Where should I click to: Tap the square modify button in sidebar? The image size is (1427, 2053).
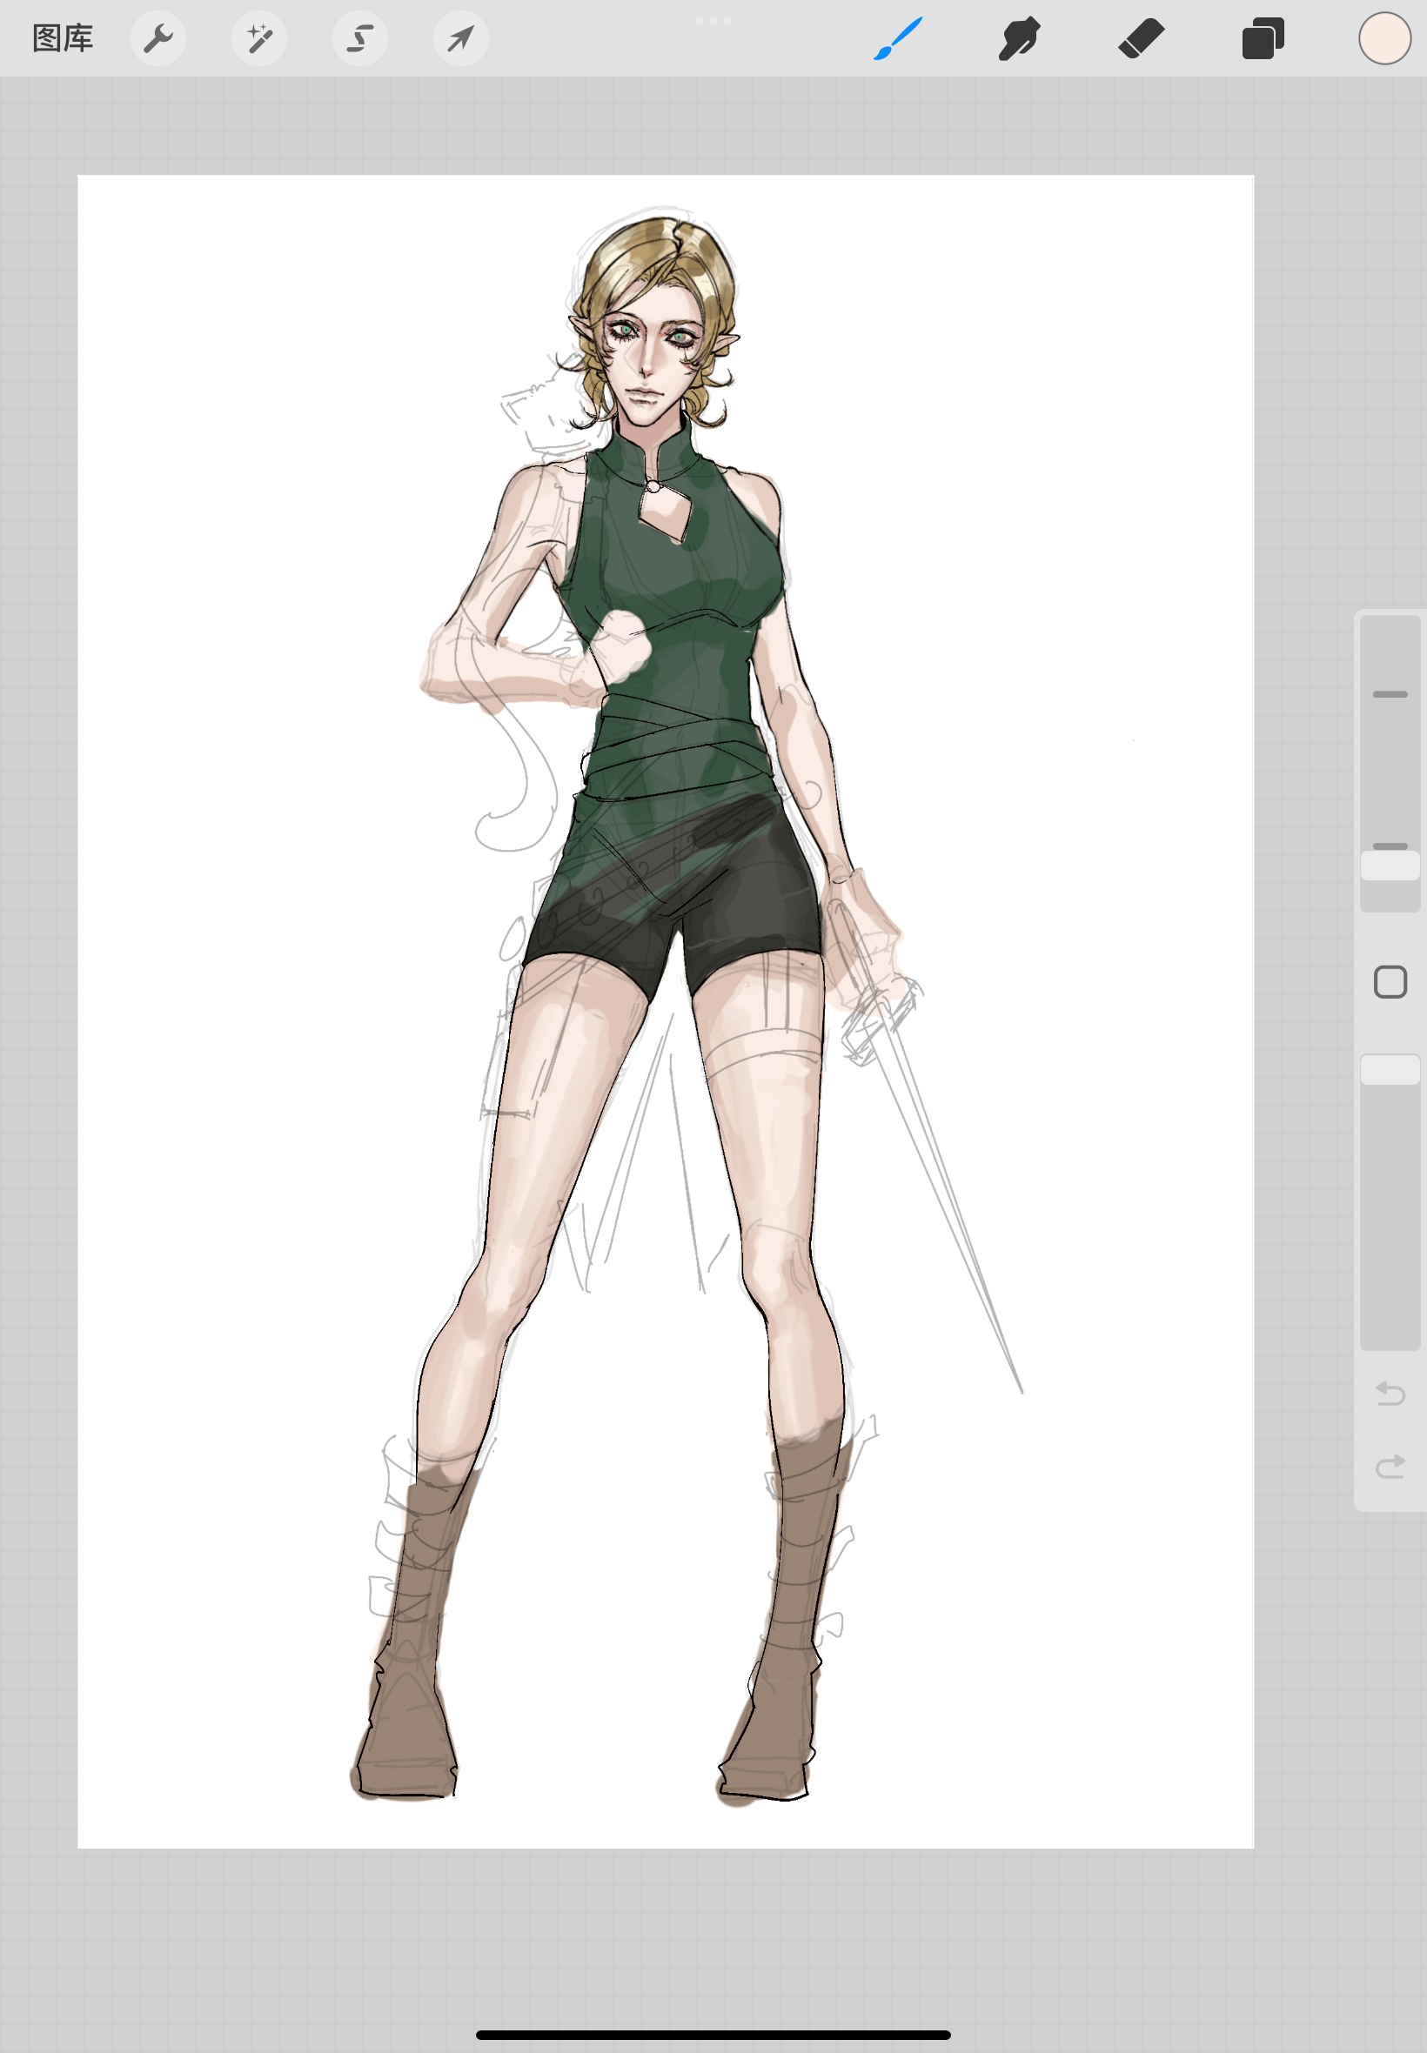click(1390, 982)
